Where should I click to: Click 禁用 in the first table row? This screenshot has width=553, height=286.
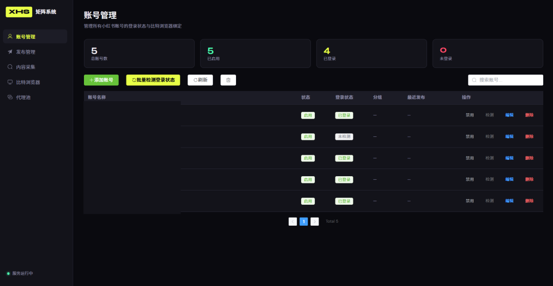pyautogui.click(x=470, y=115)
